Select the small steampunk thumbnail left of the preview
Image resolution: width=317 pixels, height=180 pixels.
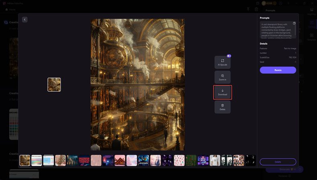(54, 84)
